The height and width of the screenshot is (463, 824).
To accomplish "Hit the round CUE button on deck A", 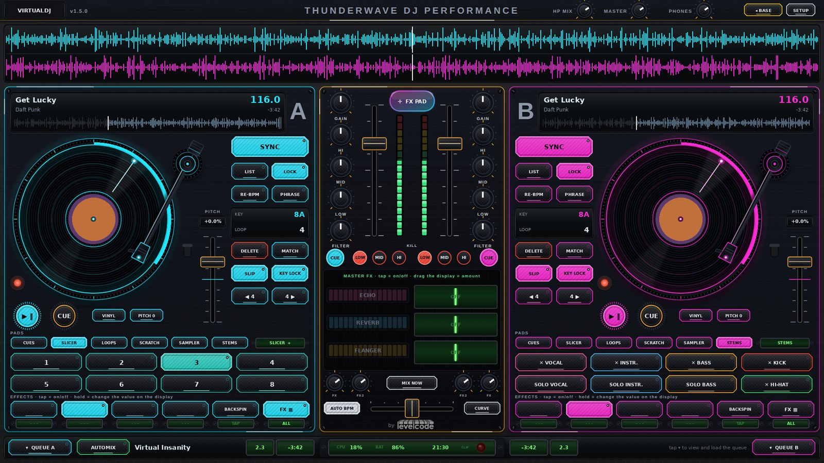I will point(64,316).
